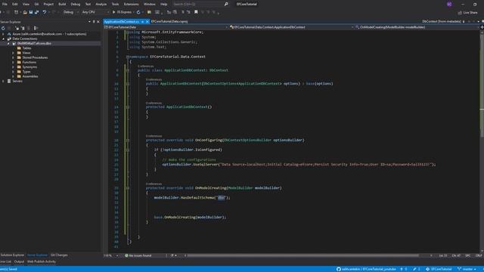The image size is (484, 272).
Task: Click the Save All toolbar icon
Action: [37, 12]
